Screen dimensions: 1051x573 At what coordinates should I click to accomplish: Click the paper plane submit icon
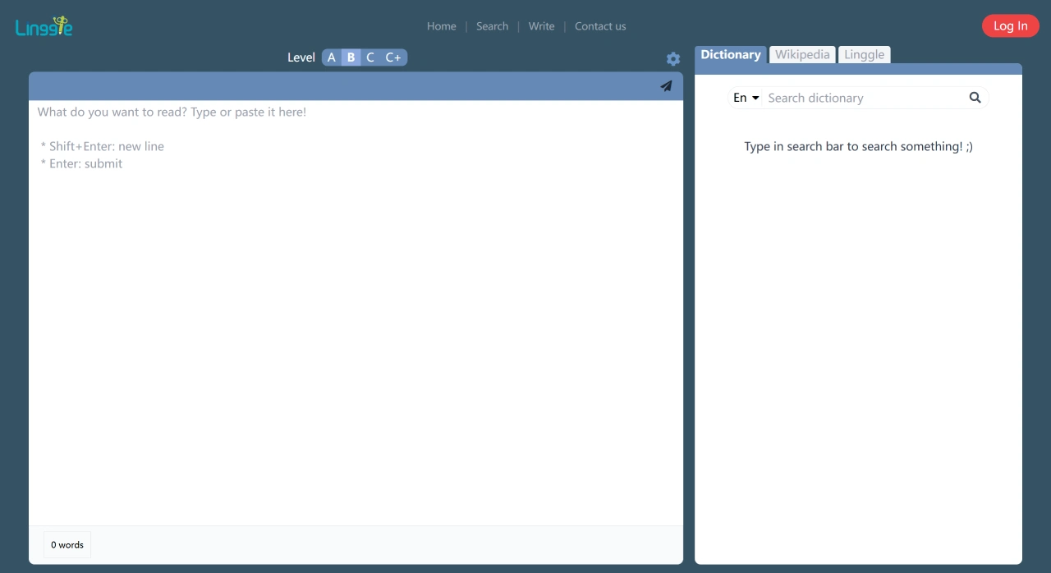(x=666, y=86)
